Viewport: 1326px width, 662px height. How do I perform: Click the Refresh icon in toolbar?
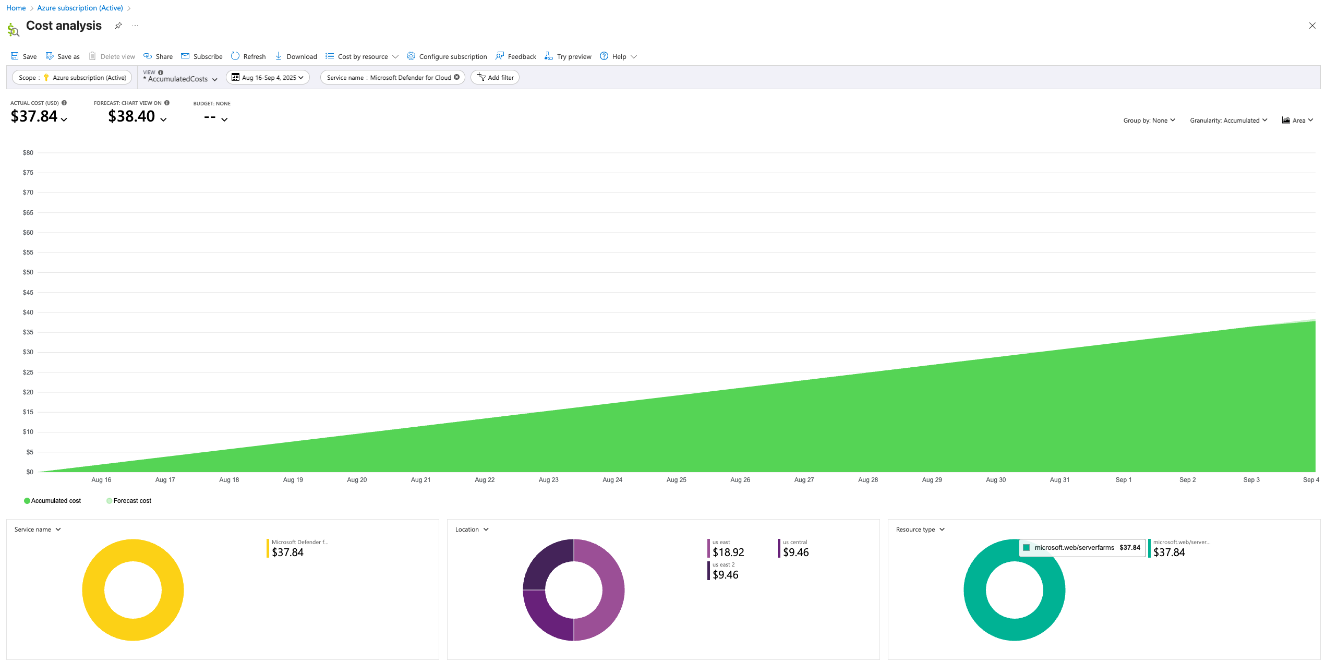pyautogui.click(x=235, y=56)
